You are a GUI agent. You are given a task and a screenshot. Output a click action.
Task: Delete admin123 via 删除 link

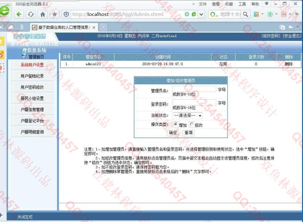tap(289, 64)
